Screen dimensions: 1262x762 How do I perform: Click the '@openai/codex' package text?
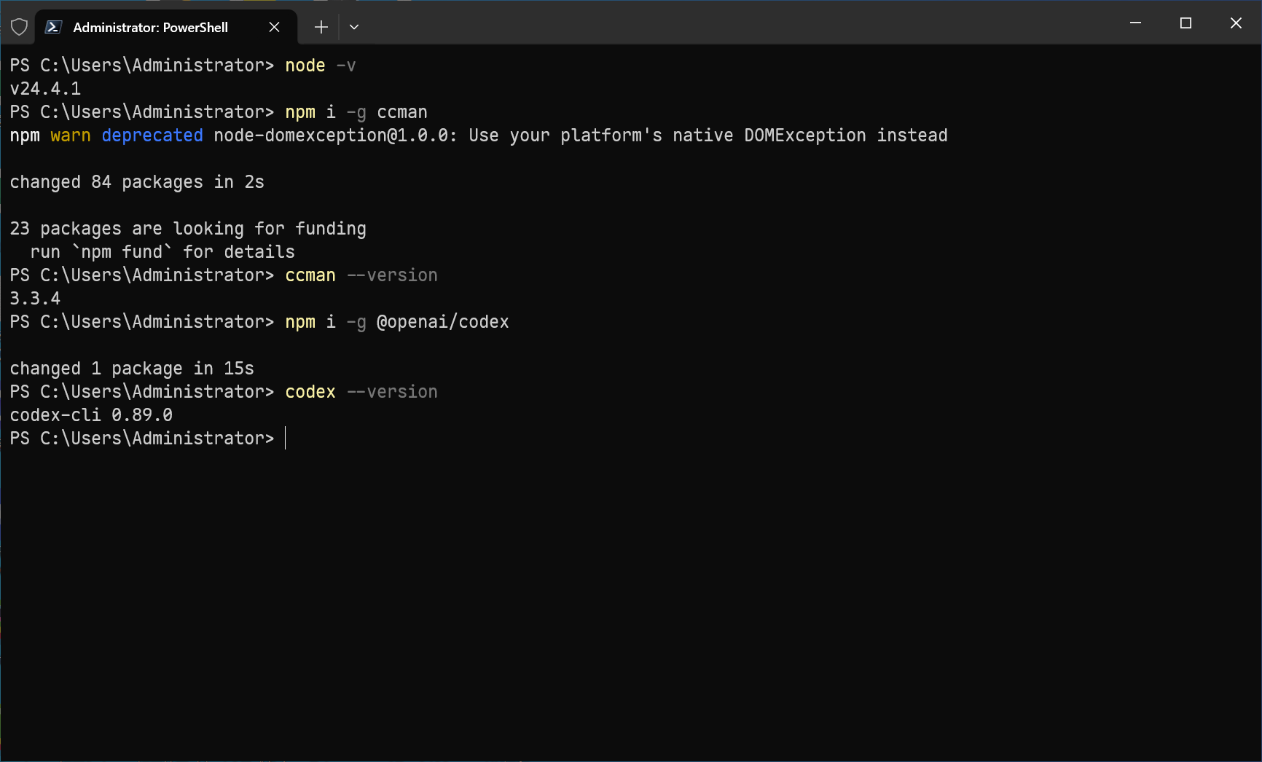443,322
